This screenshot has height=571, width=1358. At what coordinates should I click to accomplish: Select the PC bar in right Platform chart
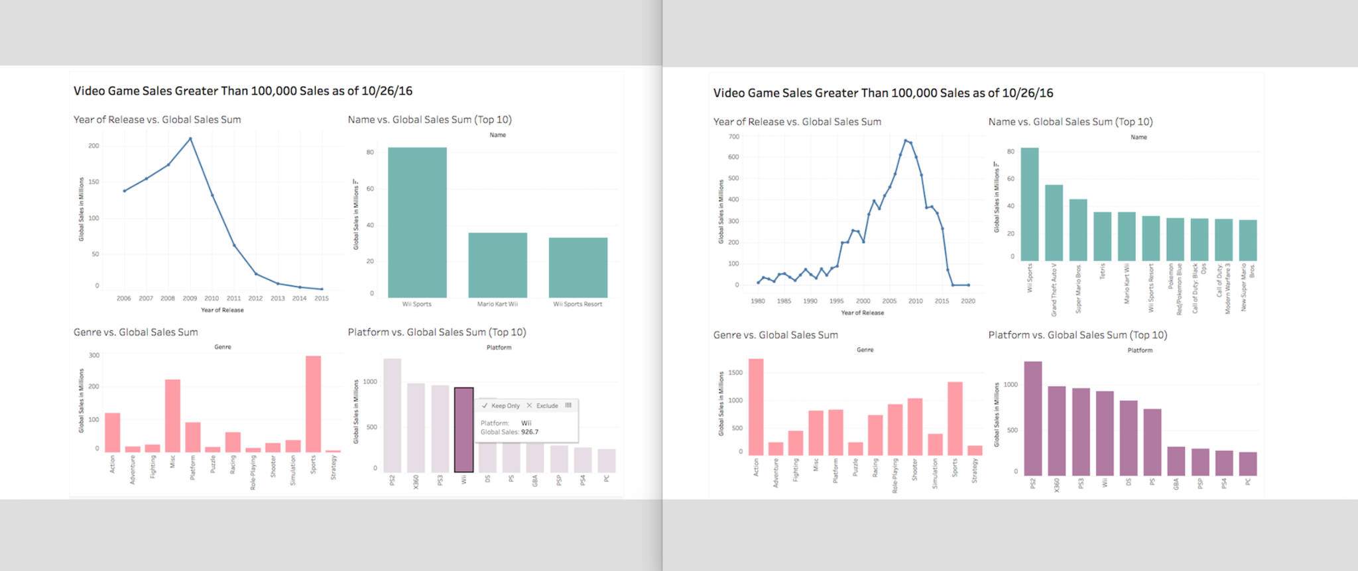[1248, 464]
